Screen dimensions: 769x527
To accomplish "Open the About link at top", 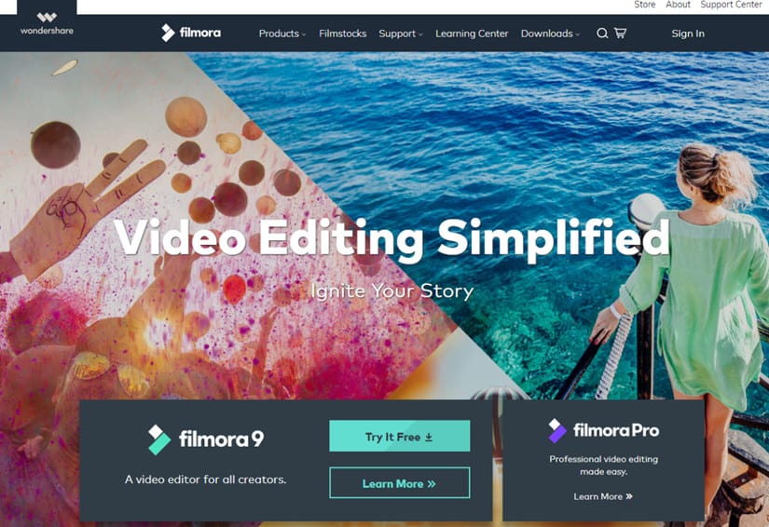I will point(678,5).
